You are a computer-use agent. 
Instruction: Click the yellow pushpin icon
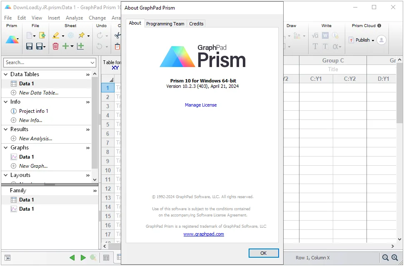pyautogui.click(x=82, y=35)
